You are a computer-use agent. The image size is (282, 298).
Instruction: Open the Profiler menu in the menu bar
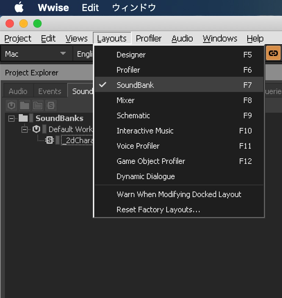pos(149,38)
